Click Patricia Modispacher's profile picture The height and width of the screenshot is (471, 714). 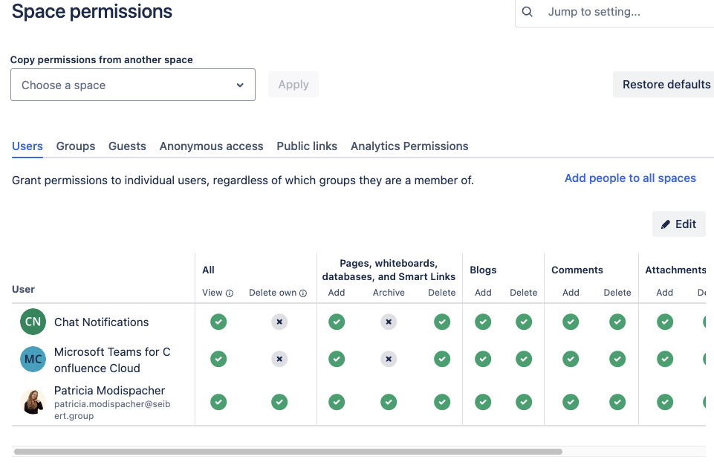pos(31,401)
